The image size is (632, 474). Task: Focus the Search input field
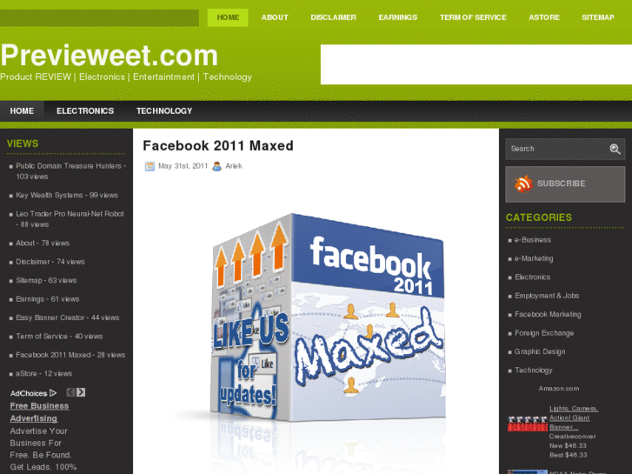click(x=556, y=149)
